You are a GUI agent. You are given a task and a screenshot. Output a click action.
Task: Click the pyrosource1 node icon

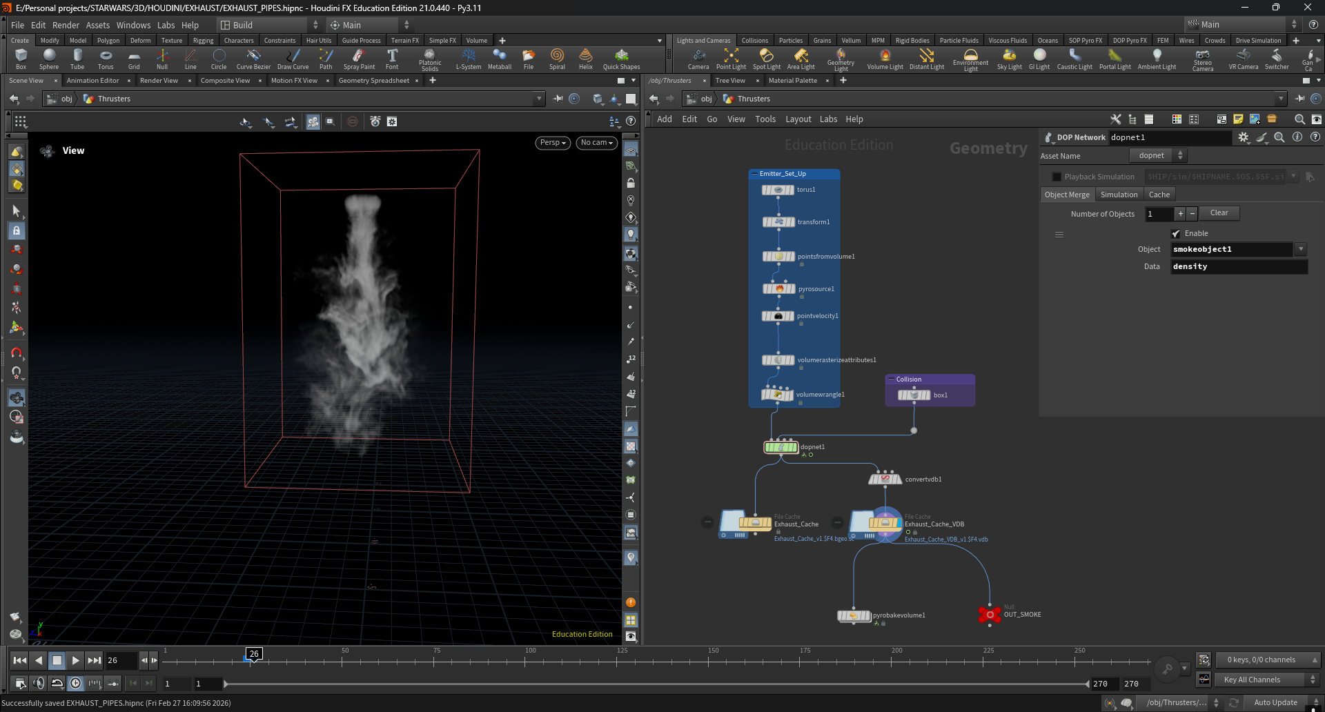click(x=778, y=289)
